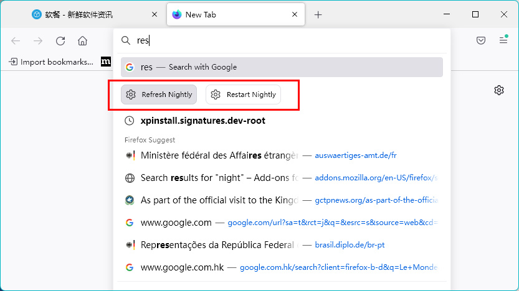Click the new tab personalize gear icon
519x291 pixels.
498,90
